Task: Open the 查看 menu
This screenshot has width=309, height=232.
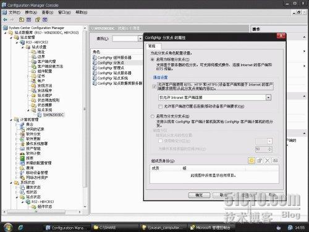Action: [48, 12]
